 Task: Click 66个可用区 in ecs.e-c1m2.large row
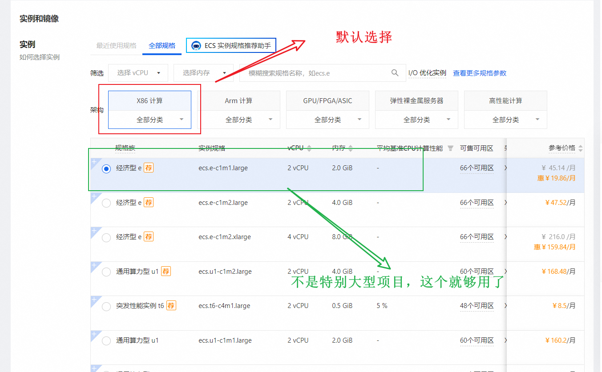[x=477, y=203]
